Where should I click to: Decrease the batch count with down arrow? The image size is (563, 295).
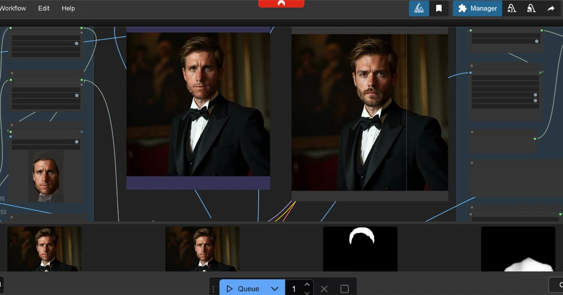[x=307, y=292]
